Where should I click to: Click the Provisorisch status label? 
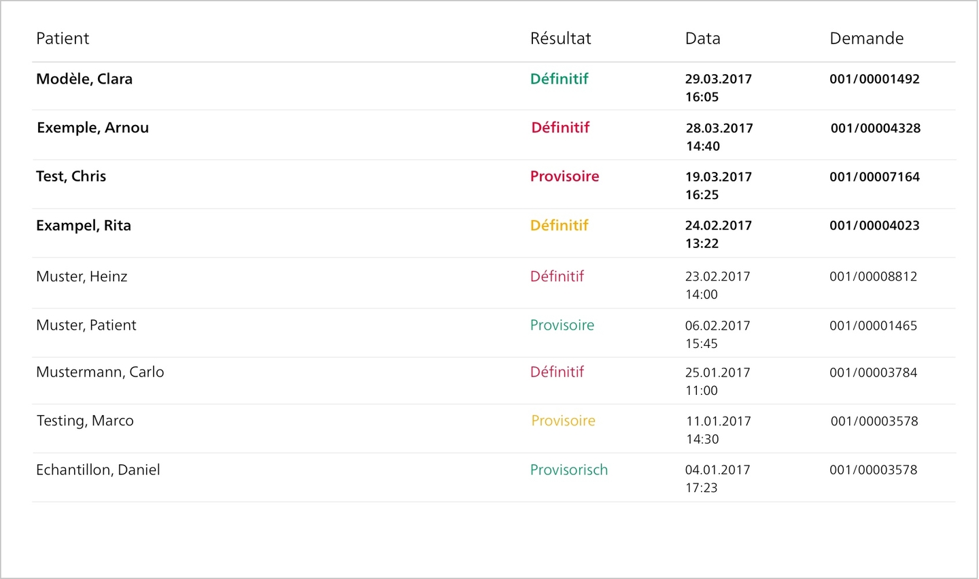[569, 470]
